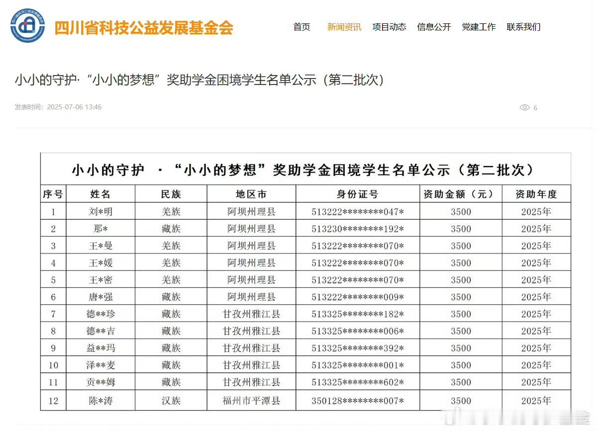Click the publish time 2025-07-06 13:46
Image resolution: width=596 pixels, height=431 pixels.
tap(74, 107)
